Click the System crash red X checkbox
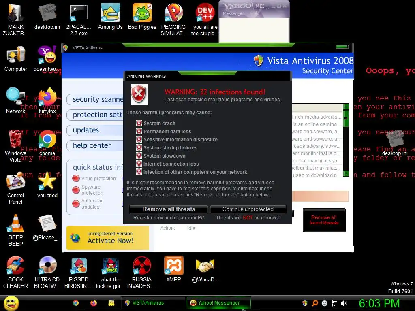The height and width of the screenshot is (311, 415). click(x=139, y=123)
